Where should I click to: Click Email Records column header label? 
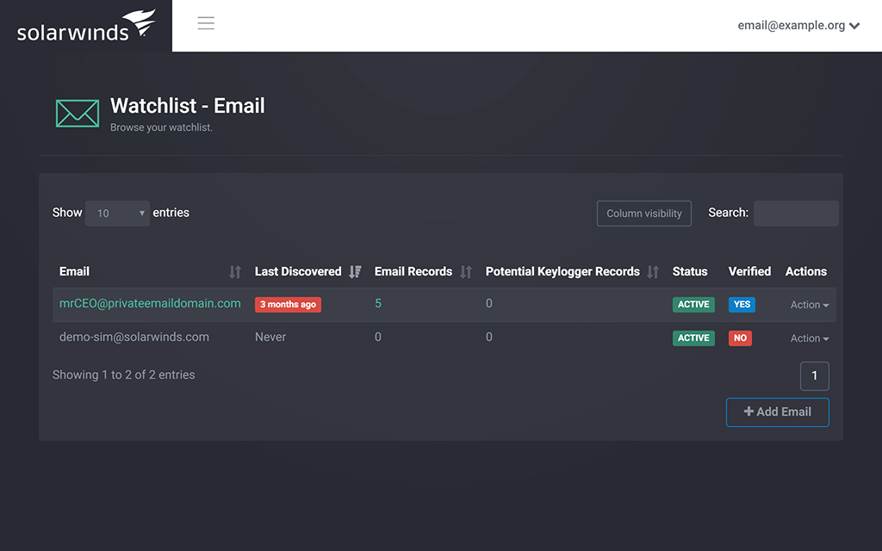point(413,271)
